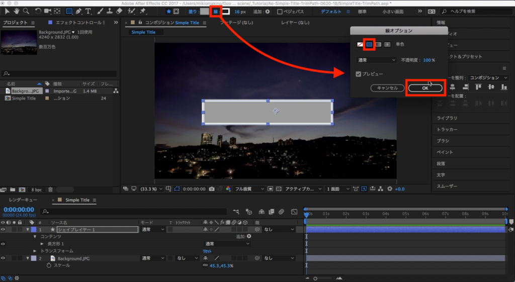Choose linear gradient stroke type in dialog
Image resolution: width=515 pixels, height=282 pixels.
pyautogui.click(x=378, y=45)
